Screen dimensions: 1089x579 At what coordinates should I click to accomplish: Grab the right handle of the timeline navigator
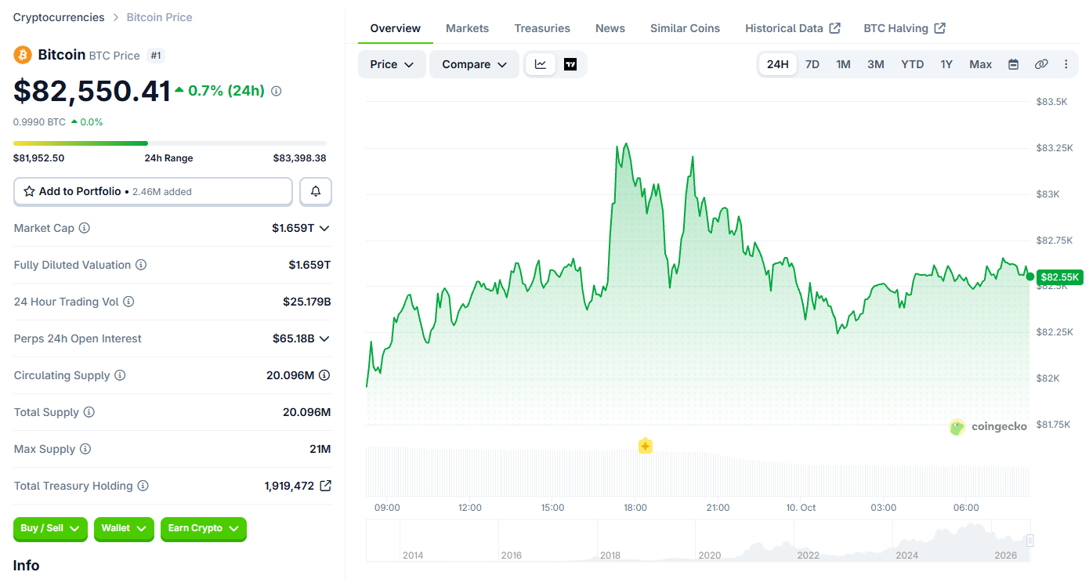point(1030,541)
